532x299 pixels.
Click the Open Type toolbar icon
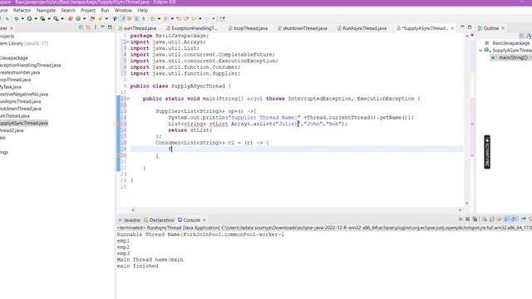(x=92, y=18)
